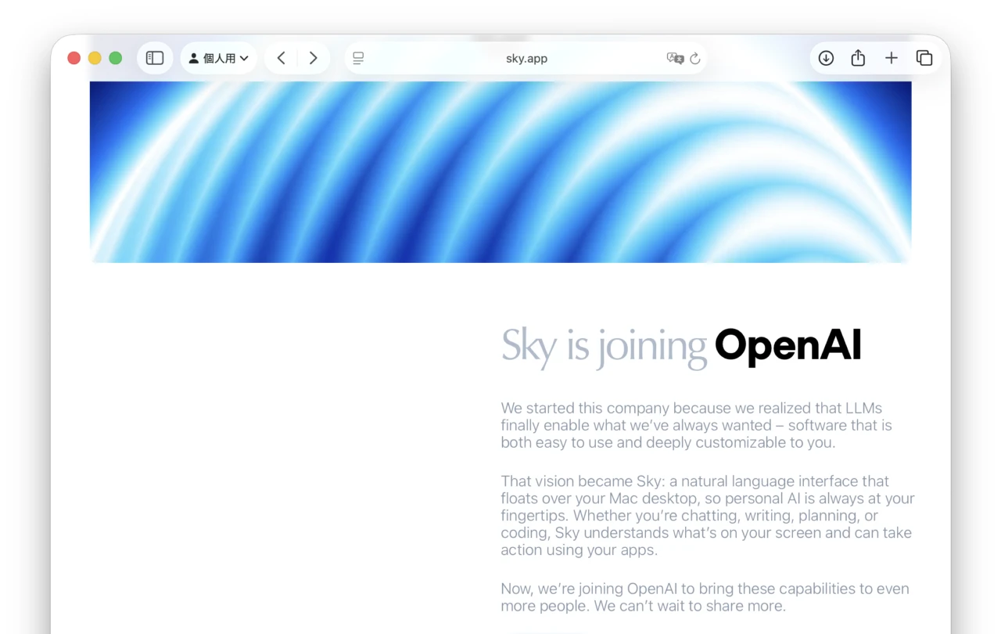This screenshot has width=1001, height=634.
Task: Open the 個人用 profile menu
Action: (x=219, y=57)
